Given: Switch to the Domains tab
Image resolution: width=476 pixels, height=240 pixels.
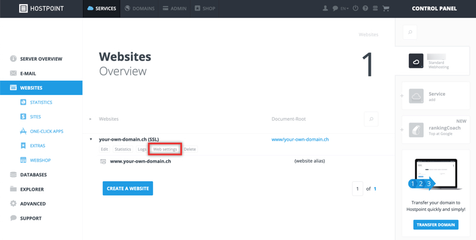Looking at the screenshot, I should (139, 8).
